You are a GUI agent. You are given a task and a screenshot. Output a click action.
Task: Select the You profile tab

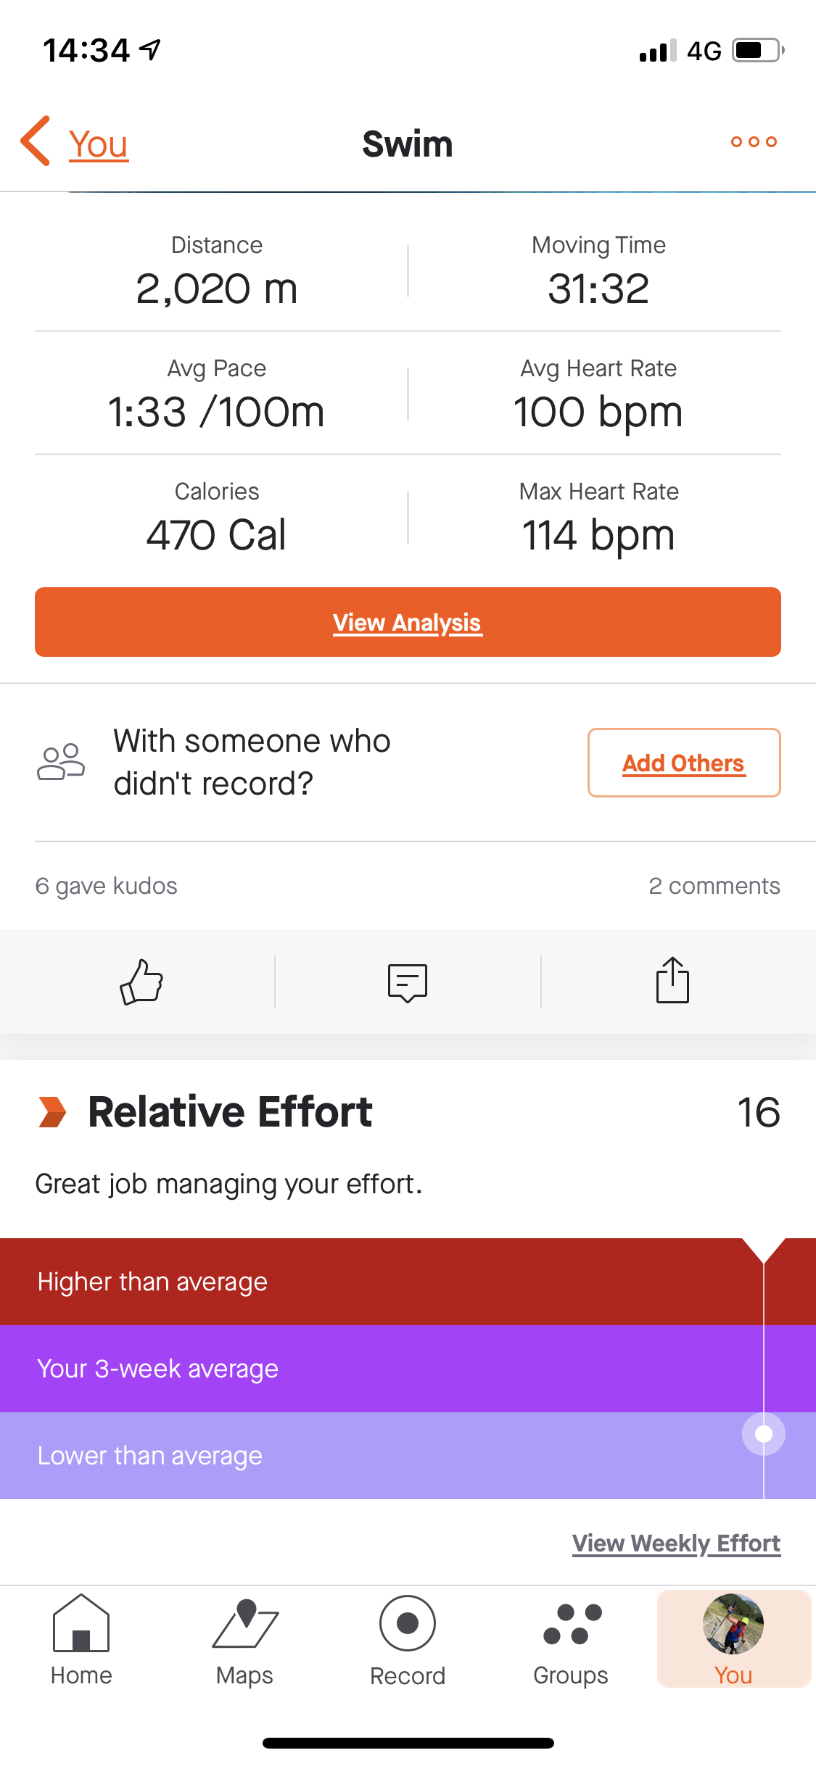733,1640
